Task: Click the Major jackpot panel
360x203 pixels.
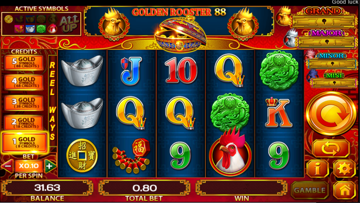Action: point(326,39)
